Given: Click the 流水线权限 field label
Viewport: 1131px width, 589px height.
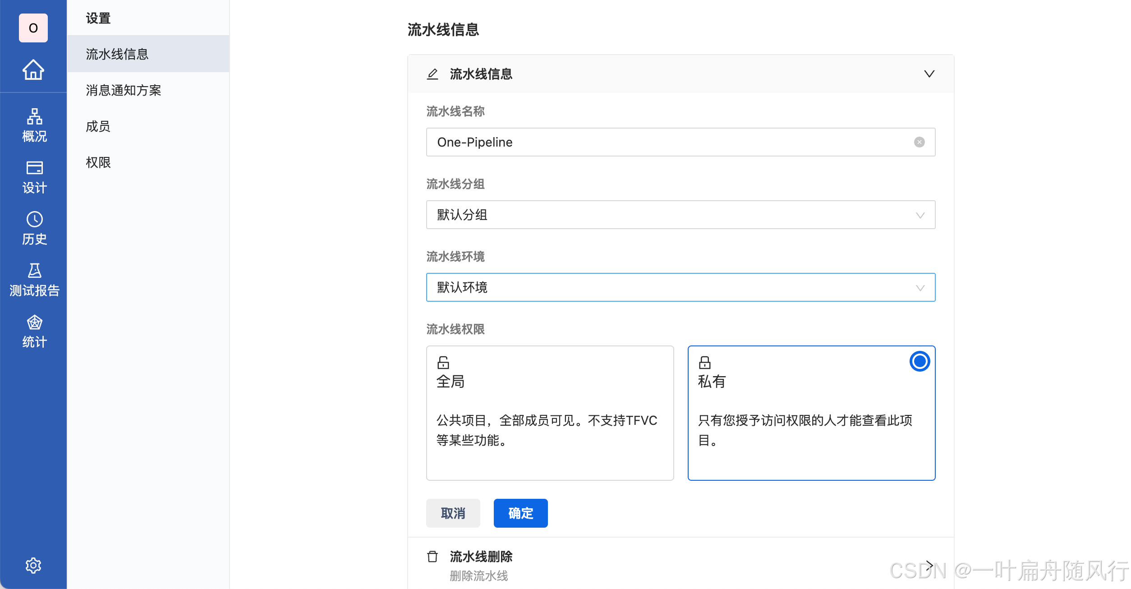Looking at the screenshot, I should [x=455, y=329].
